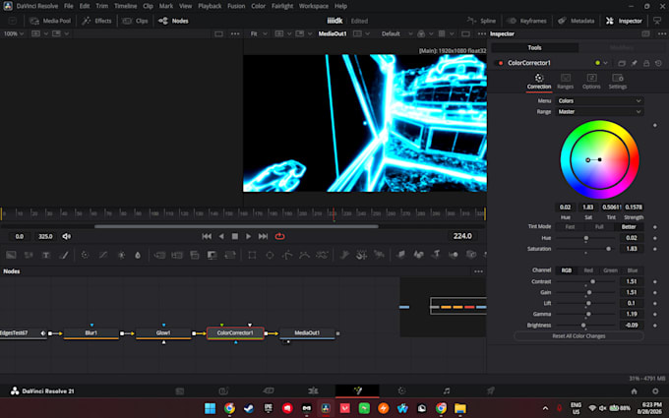Viewport: 669px width, 418px height.
Task: Switch to the Ranges tab
Action: 566,82
